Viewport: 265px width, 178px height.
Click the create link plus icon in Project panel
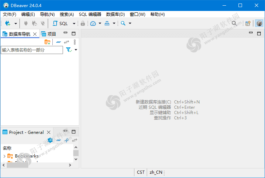click(67, 140)
